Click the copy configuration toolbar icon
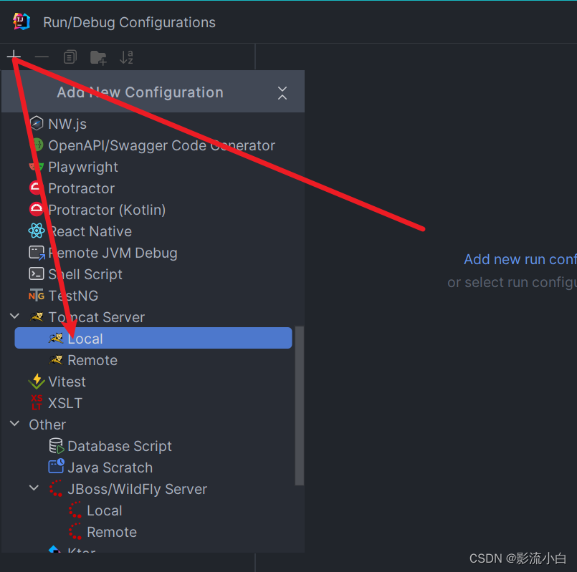Image resolution: width=577 pixels, height=572 pixels. click(x=70, y=57)
